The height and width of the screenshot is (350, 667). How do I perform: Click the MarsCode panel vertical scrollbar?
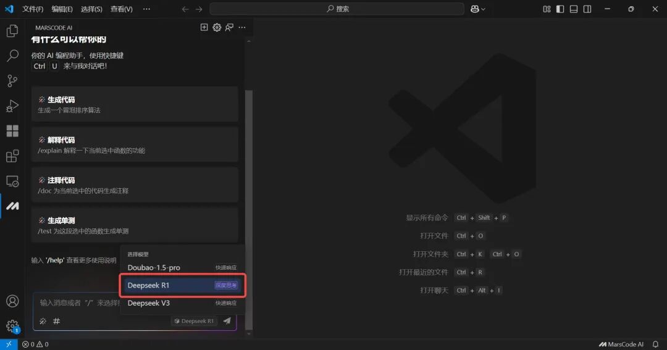point(249,209)
